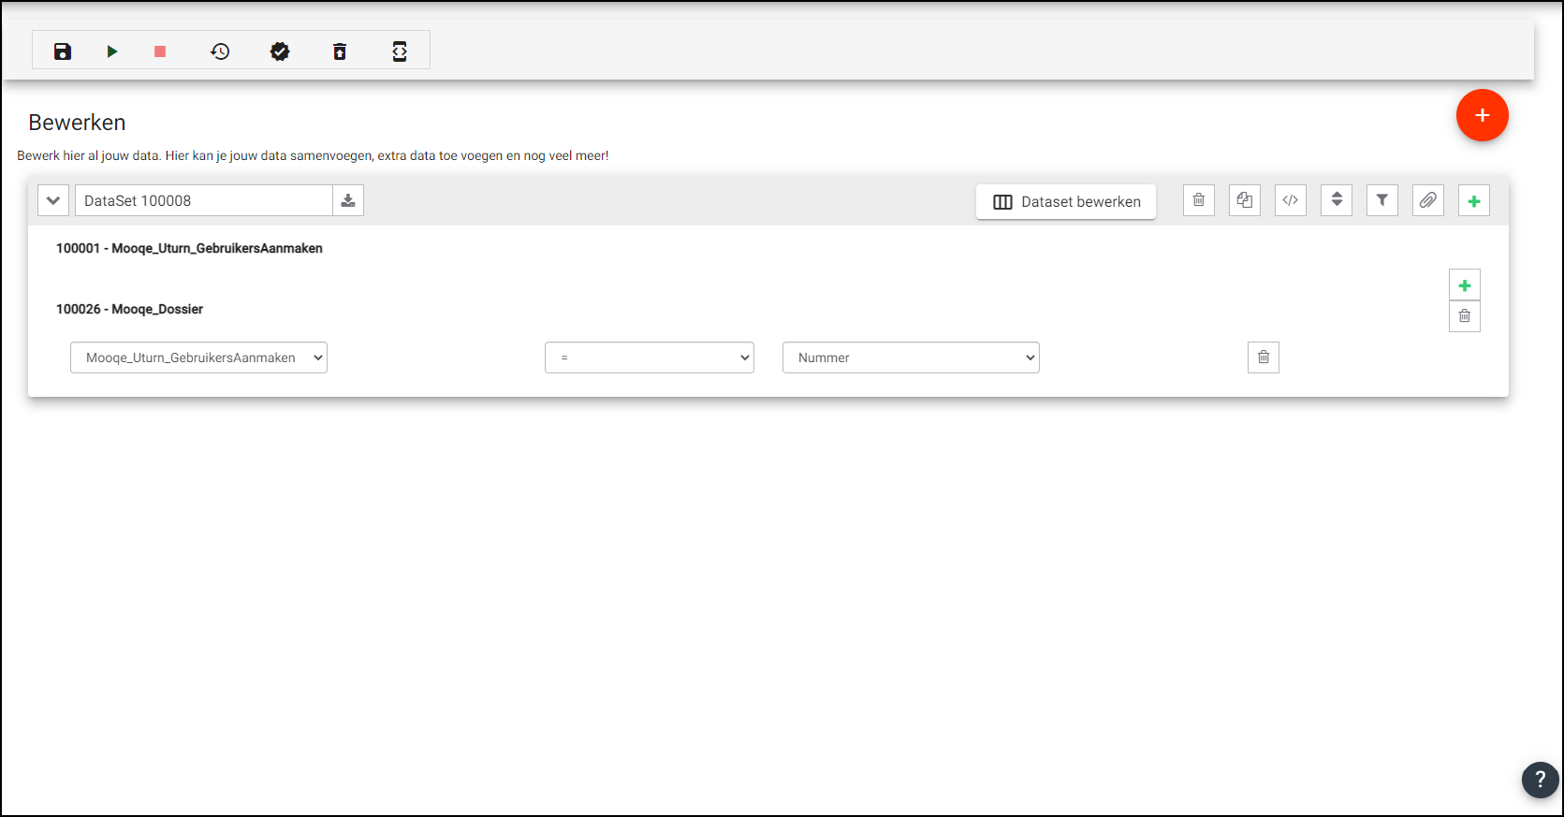Screen dimensions: 1564x817
Task: Open the code view icon
Action: [1290, 200]
